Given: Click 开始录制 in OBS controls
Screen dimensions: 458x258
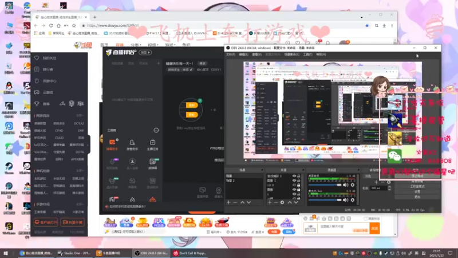Looking at the screenshot, I should [x=417, y=181].
